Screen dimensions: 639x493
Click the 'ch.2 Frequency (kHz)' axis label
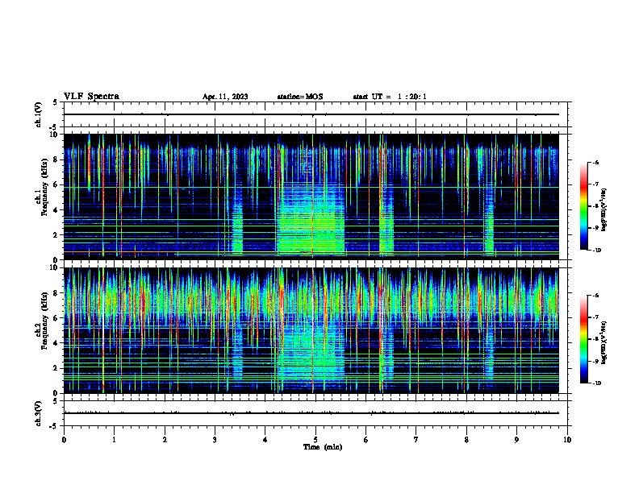pyautogui.click(x=41, y=321)
